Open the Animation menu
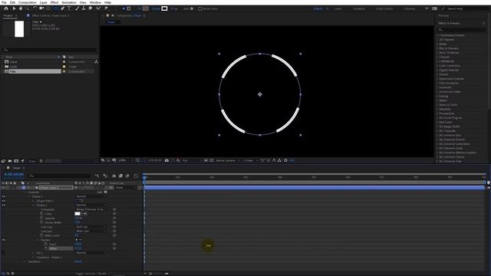This screenshot has width=491, height=276. [x=69, y=2]
